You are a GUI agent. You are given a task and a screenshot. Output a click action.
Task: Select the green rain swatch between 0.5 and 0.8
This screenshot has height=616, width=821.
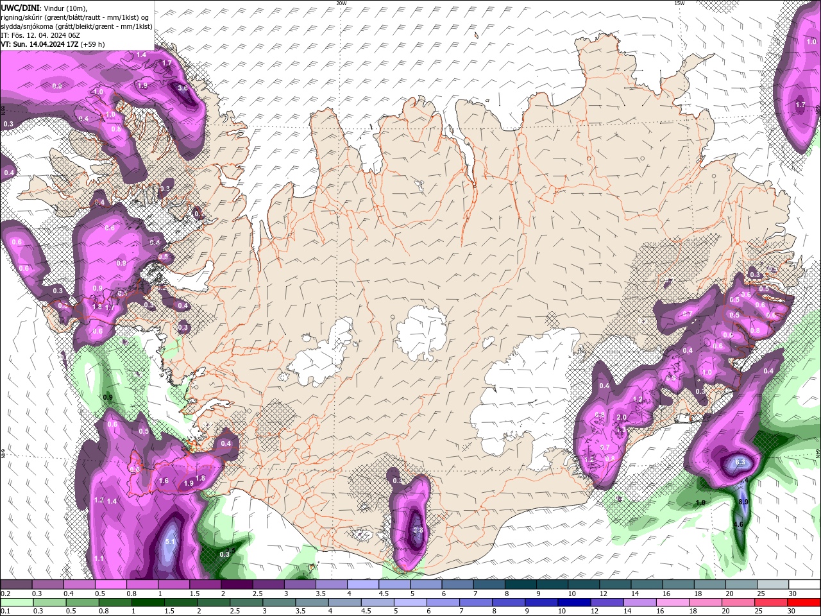tap(82, 602)
